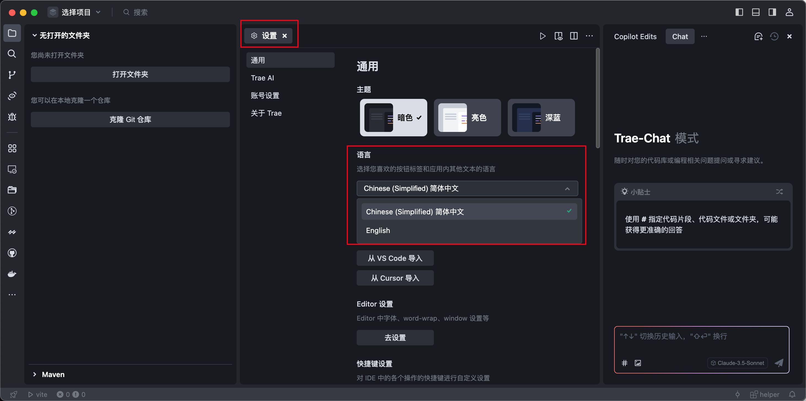Screen dimensions: 806x401
Task: Click the 从 VS Code 导入 button
Action: pos(395,258)
